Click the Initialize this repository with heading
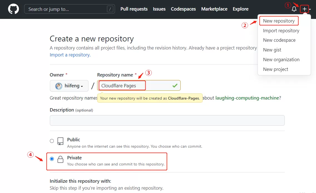 [x=80, y=181]
